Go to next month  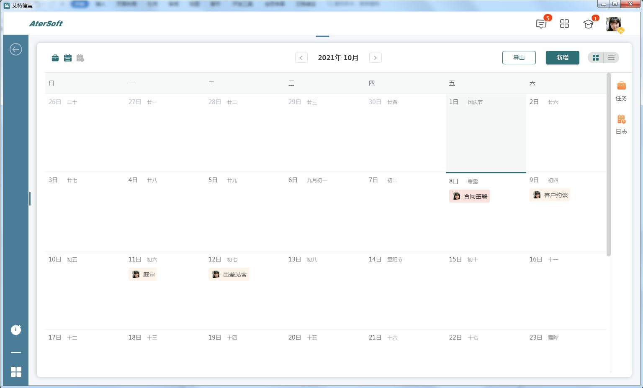pyautogui.click(x=375, y=58)
